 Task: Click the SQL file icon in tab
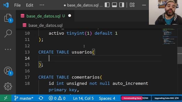pyautogui.click(x=22, y=16)
